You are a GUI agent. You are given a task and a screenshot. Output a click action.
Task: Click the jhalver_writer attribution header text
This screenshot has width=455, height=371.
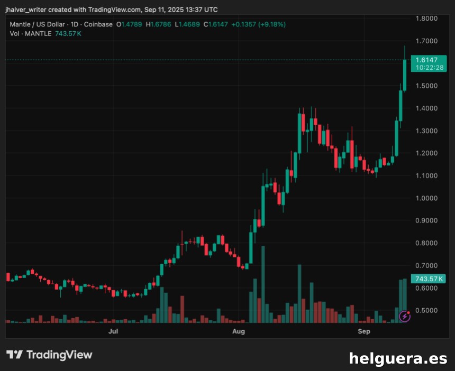(x=112, y=10)
